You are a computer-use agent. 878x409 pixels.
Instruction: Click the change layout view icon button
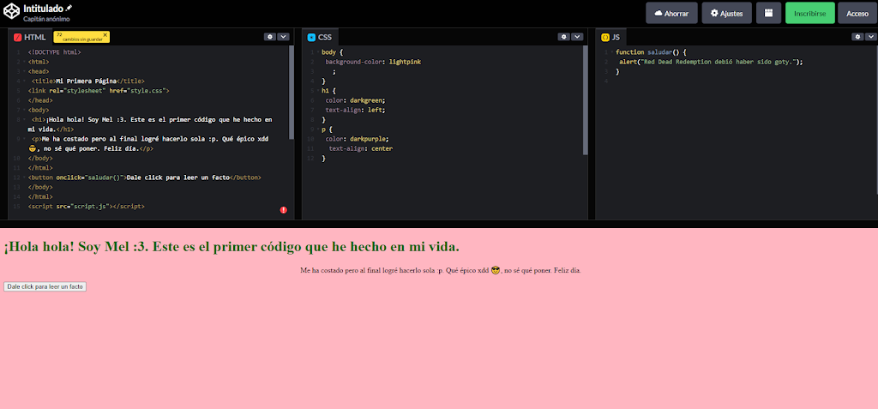[768, 13]
